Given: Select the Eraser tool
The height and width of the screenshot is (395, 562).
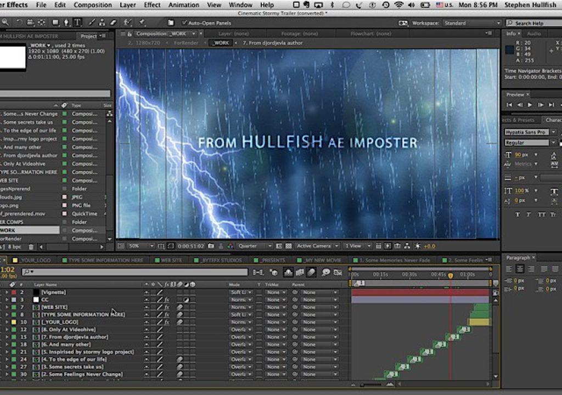Looking at the screenshot, I should 113,22.
